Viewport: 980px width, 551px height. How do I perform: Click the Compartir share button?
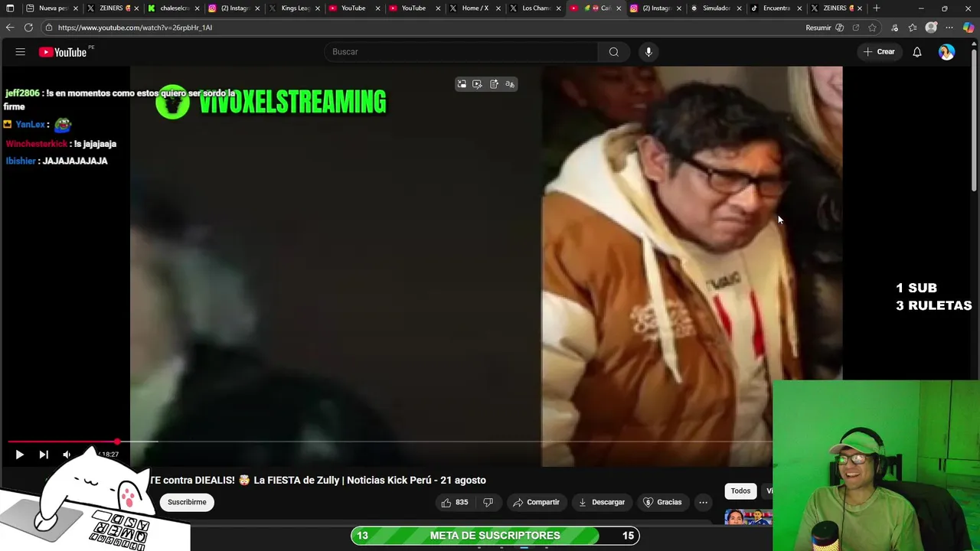coord(536,502)
